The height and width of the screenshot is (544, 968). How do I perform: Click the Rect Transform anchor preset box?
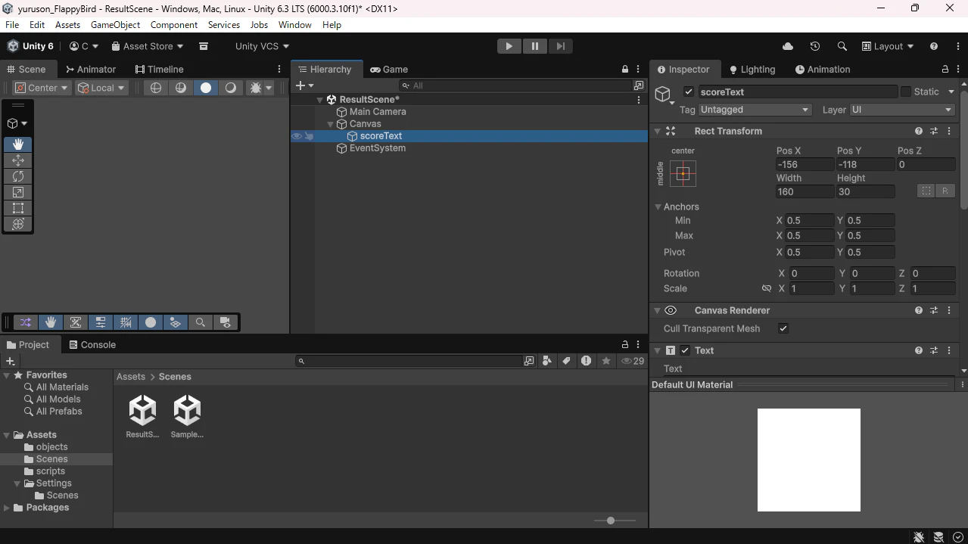(x=683, y=173)
